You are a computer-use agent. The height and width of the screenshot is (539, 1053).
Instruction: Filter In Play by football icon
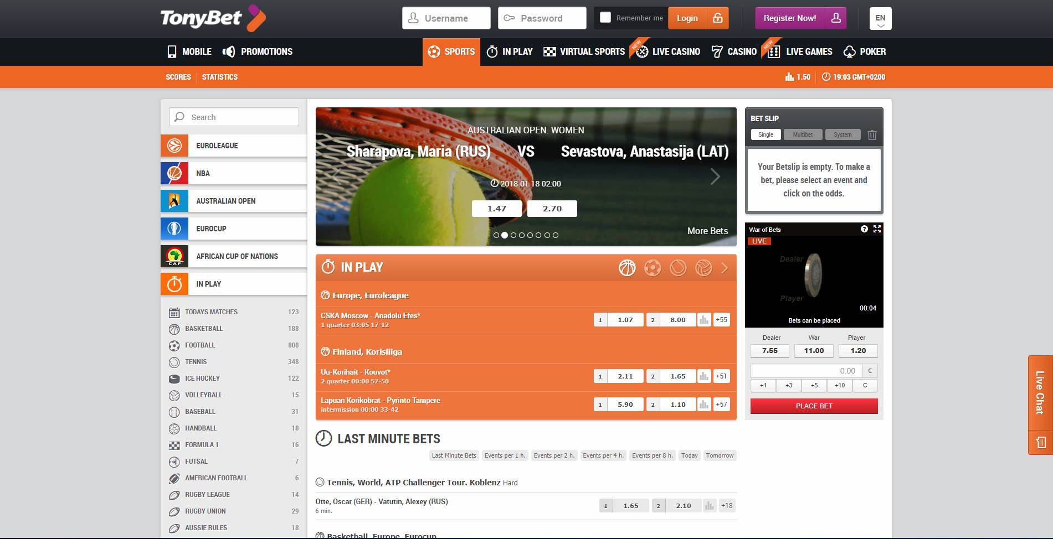pyautogui.click(x=653, y=268)
